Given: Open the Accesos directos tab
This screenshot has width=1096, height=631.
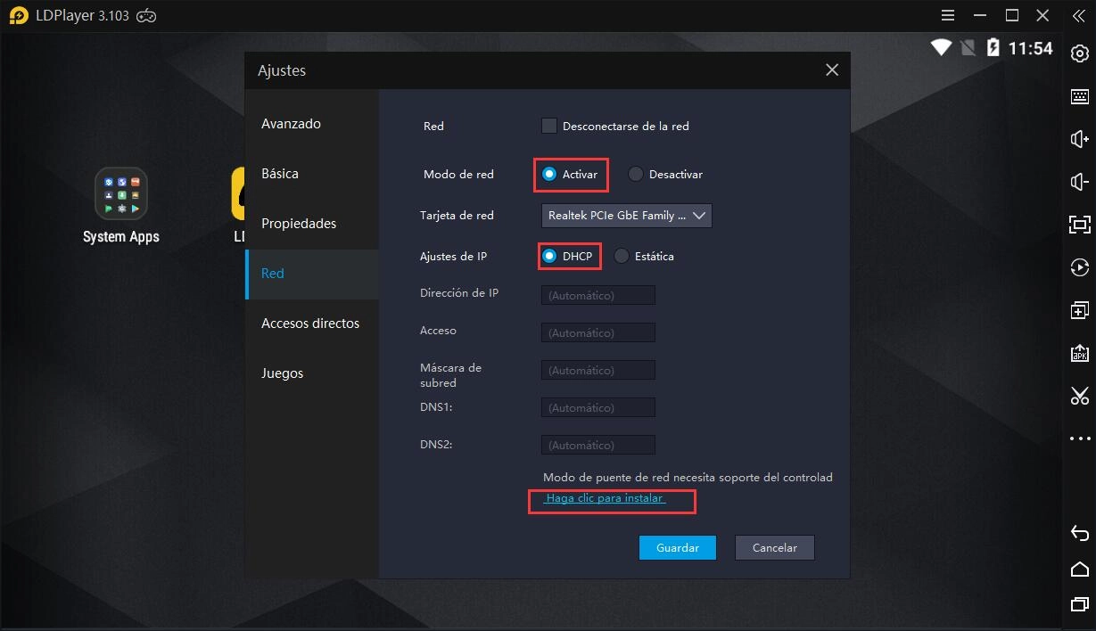Looking at the screenshot, I should 309,324.
